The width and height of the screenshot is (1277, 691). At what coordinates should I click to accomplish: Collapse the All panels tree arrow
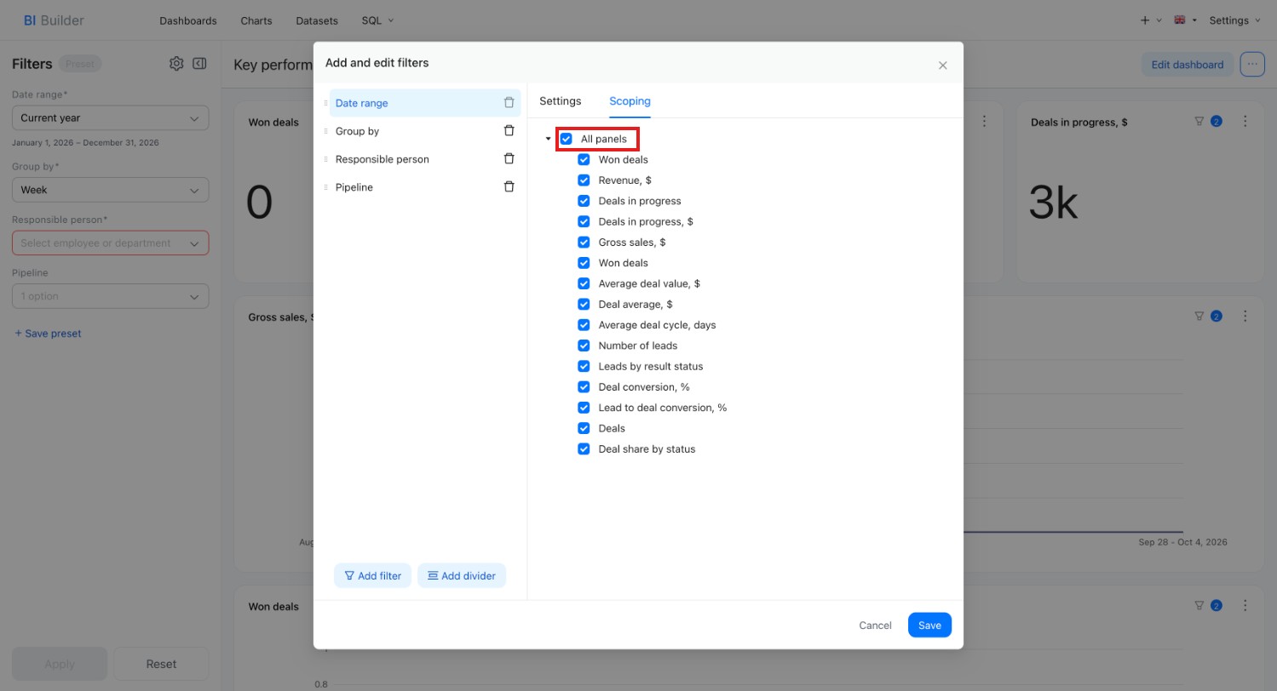[x=548, y=139]
